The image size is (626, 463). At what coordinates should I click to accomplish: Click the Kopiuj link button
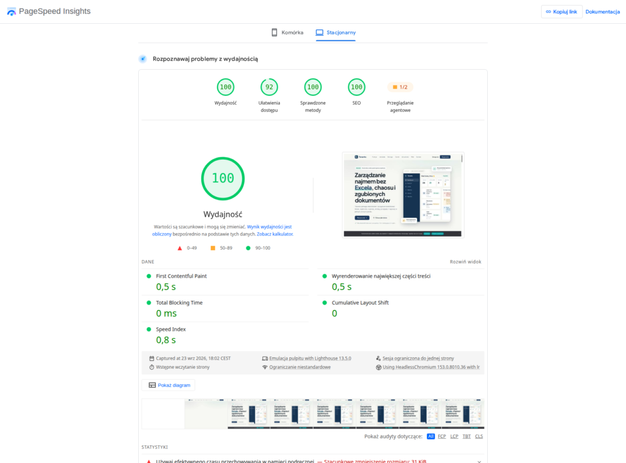(x=561, y=12)
